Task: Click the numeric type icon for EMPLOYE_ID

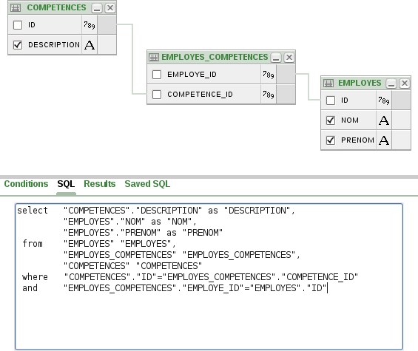Action: tap(268, 75)
